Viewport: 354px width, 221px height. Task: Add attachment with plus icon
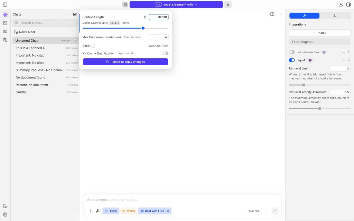coord(90,211)
